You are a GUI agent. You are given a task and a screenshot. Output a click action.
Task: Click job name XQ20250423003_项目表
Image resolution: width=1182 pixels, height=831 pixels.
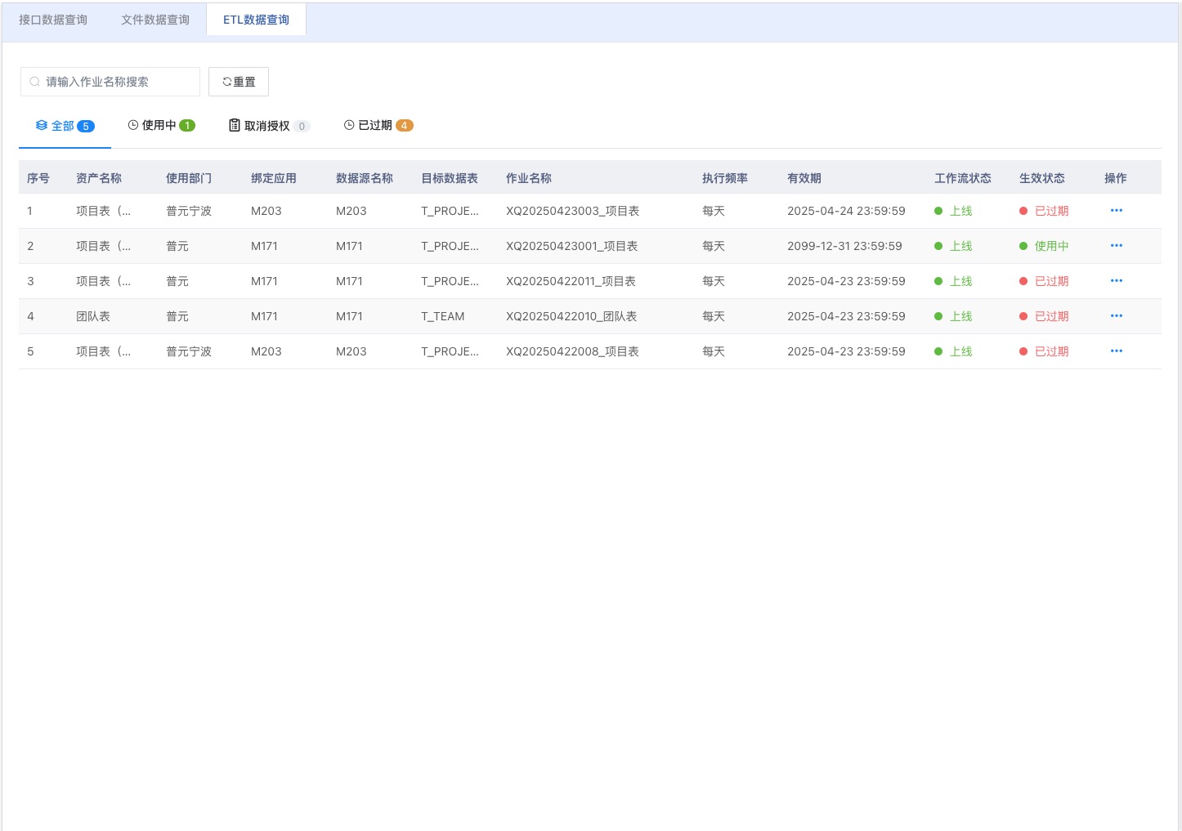[x=572, y=211]
